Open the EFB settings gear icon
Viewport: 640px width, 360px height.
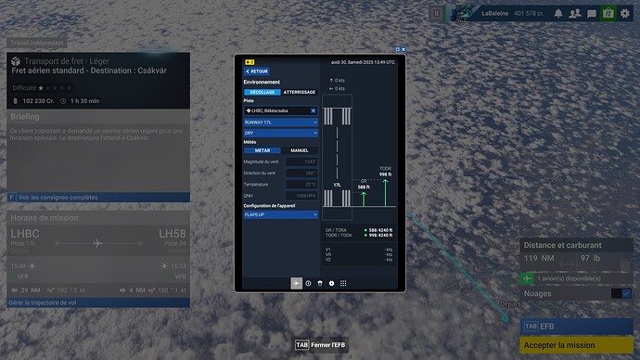tap(331, 283)
